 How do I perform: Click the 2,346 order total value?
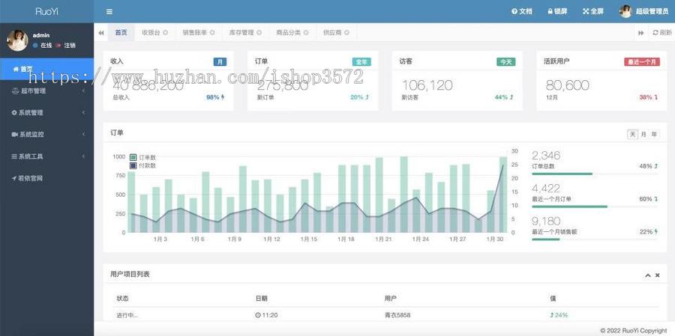(546, 156)
